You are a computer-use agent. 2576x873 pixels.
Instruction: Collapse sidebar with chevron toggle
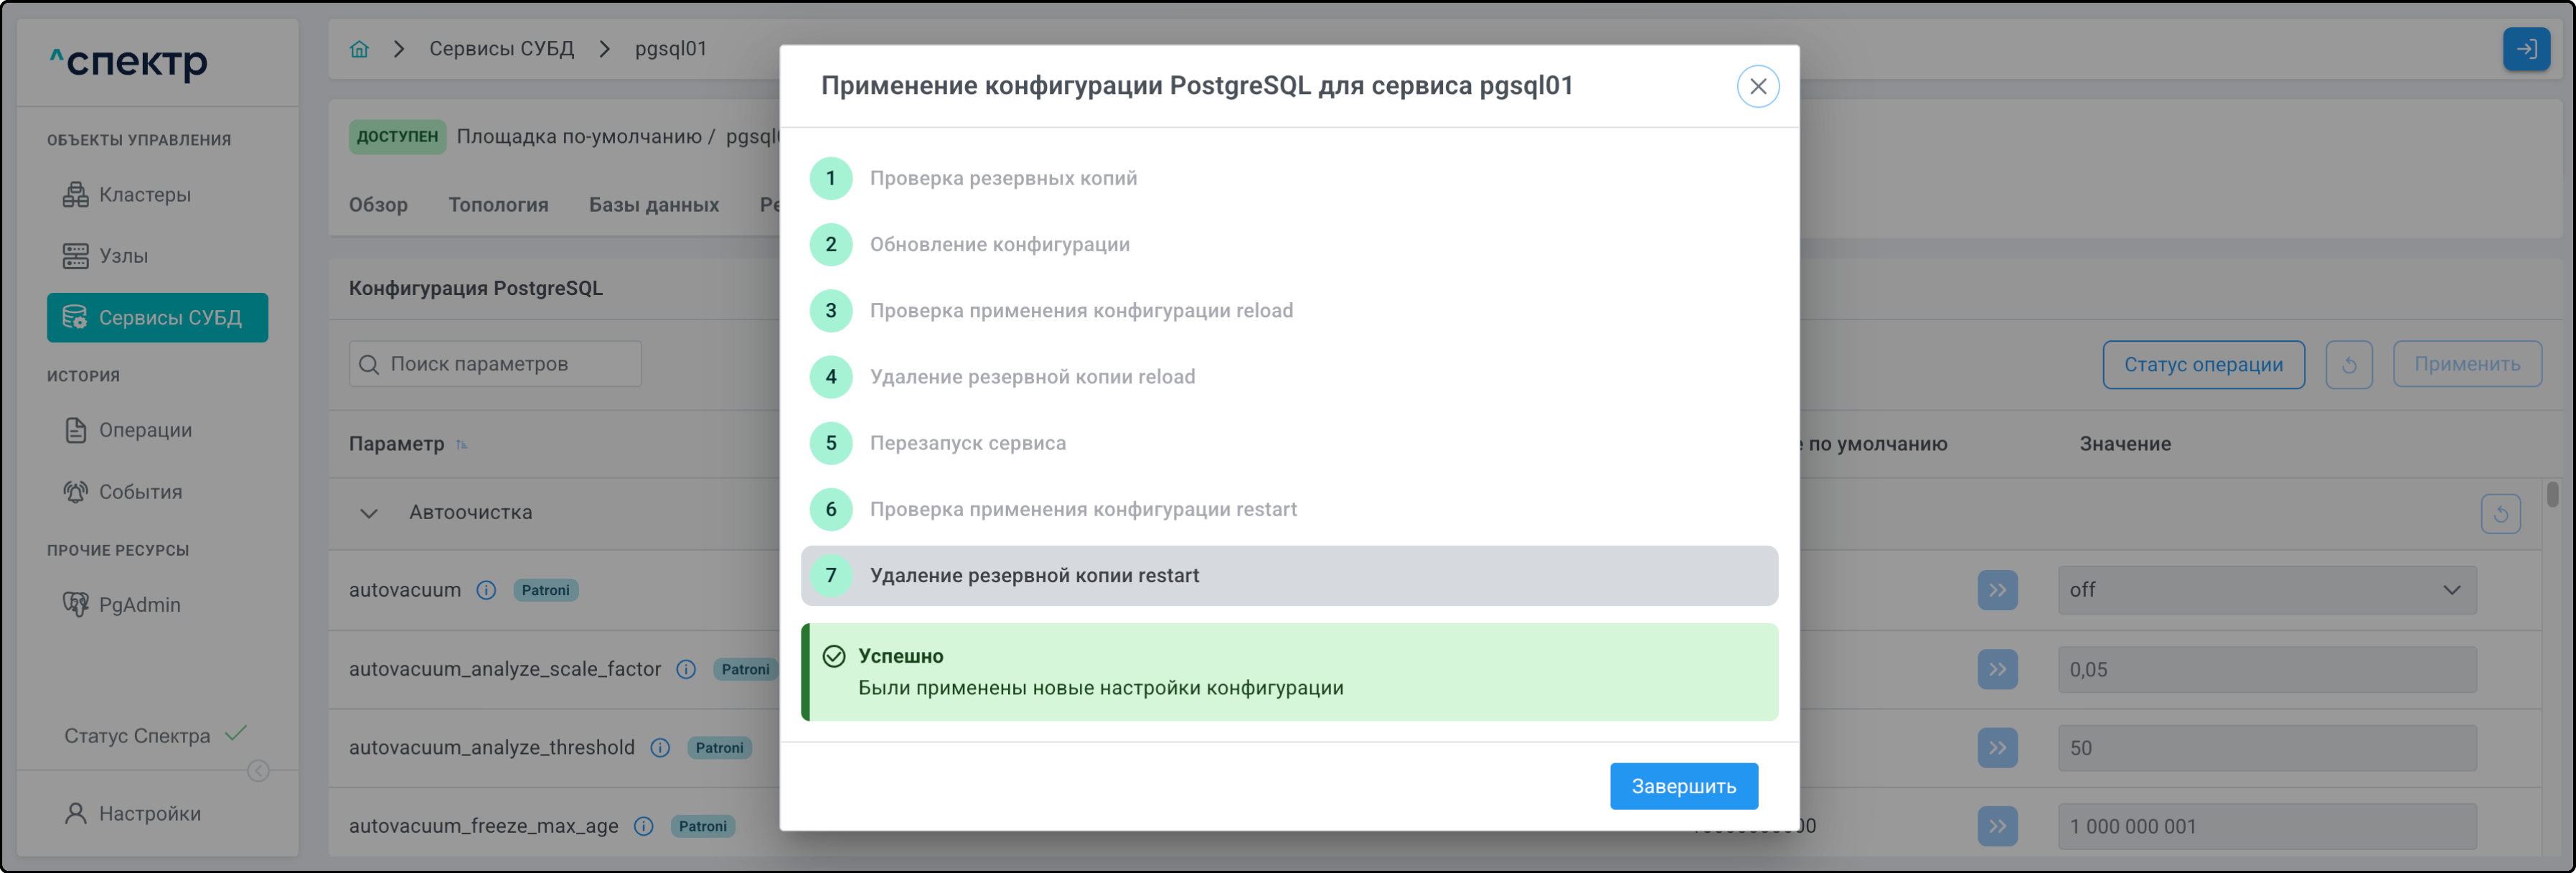click(258, 771)
